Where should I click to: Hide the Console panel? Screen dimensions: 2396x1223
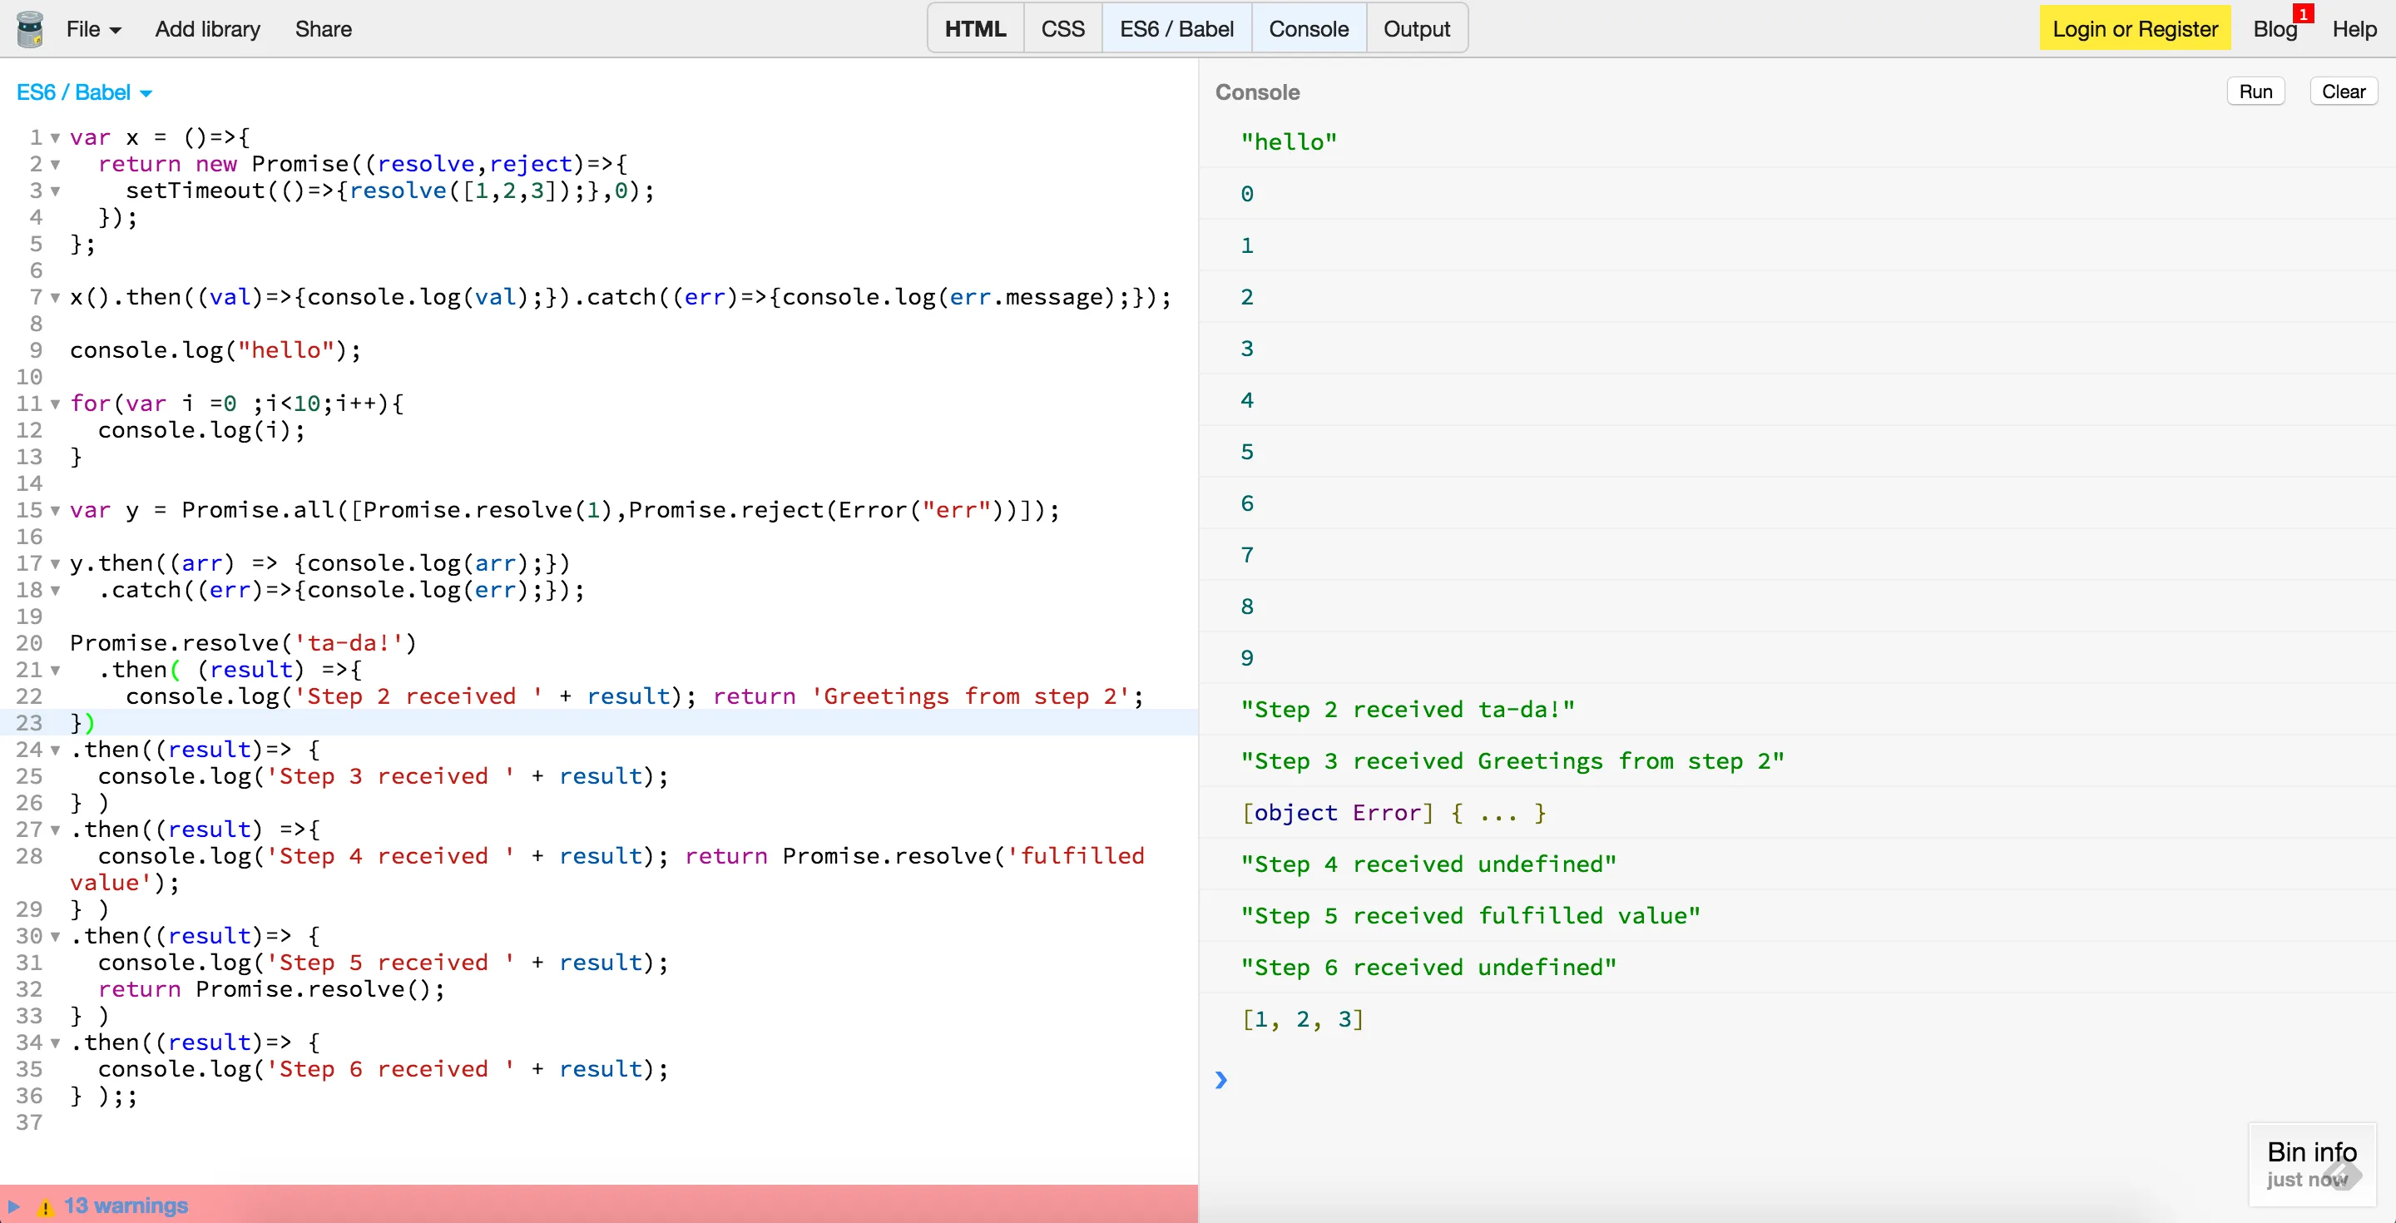[1308, 29]
